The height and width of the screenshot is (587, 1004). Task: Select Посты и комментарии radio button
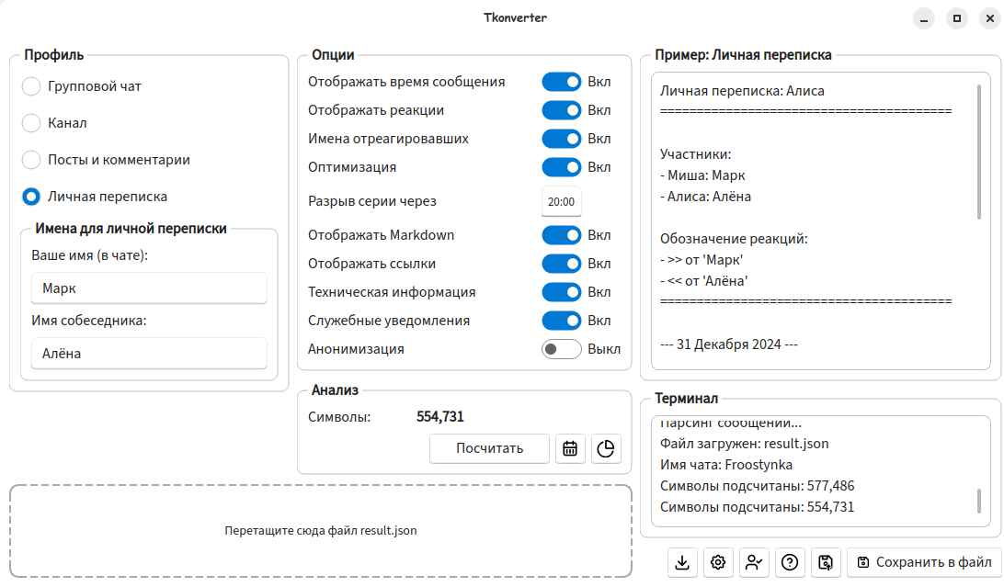pyautogui.click(x=31, y=160)
